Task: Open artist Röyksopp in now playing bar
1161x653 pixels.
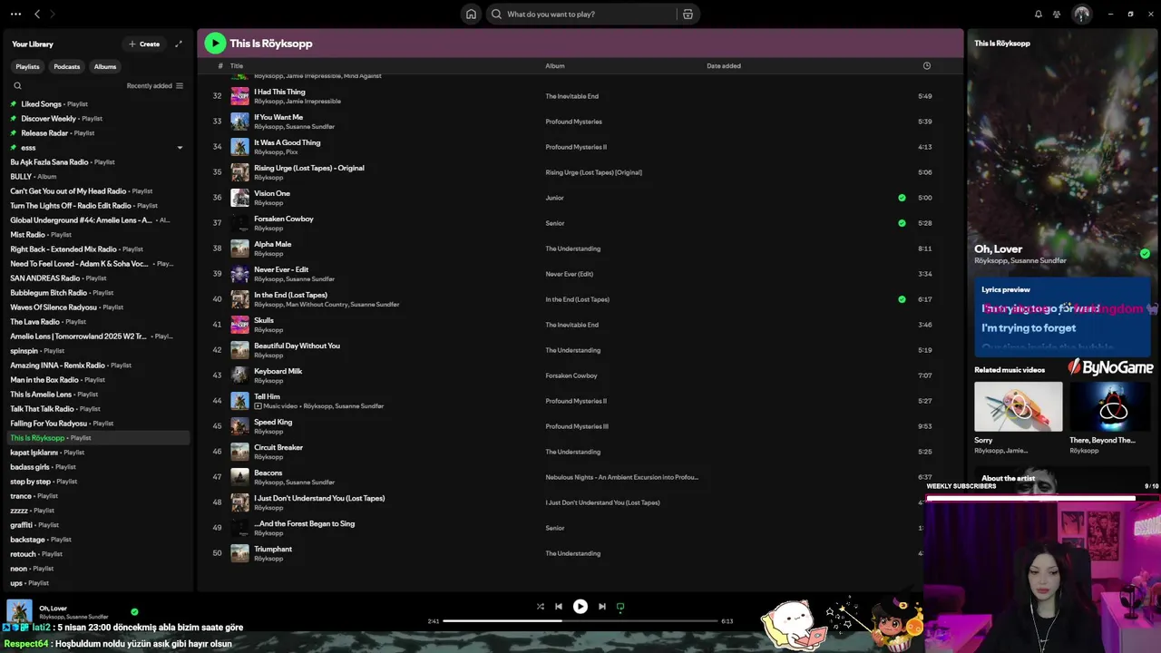Action: pos(51,617)
